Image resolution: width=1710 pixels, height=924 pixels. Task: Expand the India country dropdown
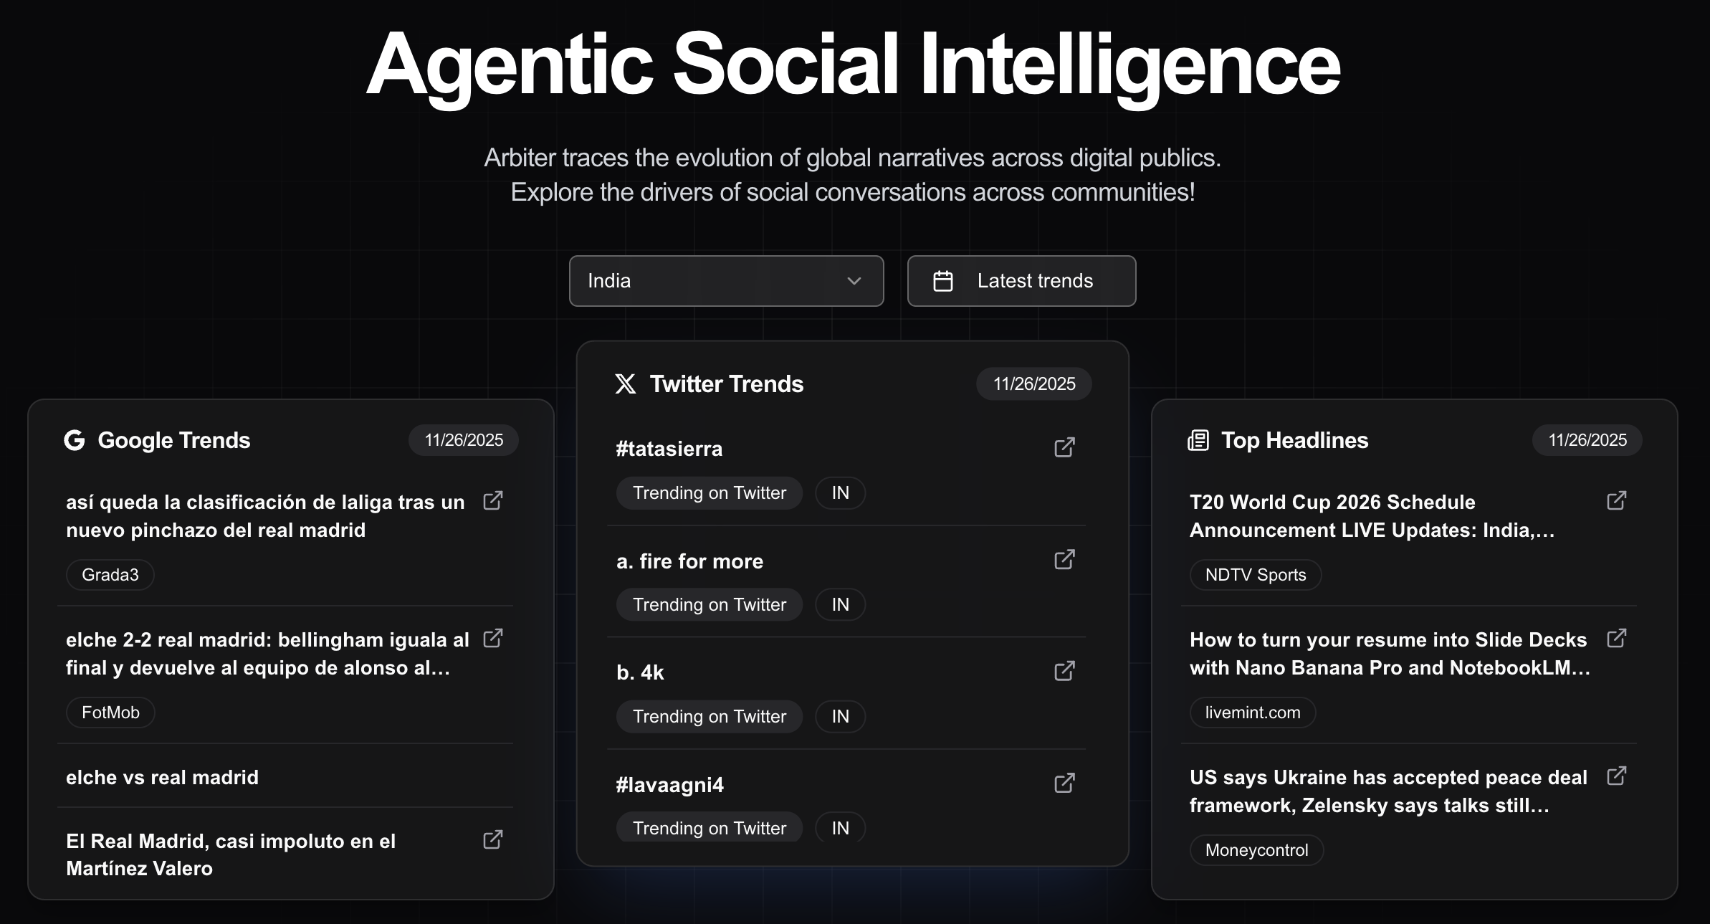tap(725, 281)
